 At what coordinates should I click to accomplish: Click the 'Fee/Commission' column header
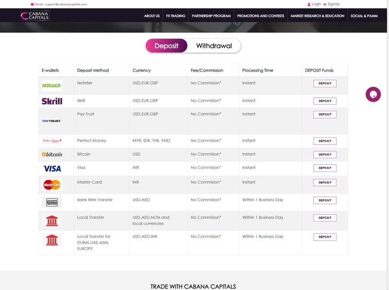click(x=207, y=70)
